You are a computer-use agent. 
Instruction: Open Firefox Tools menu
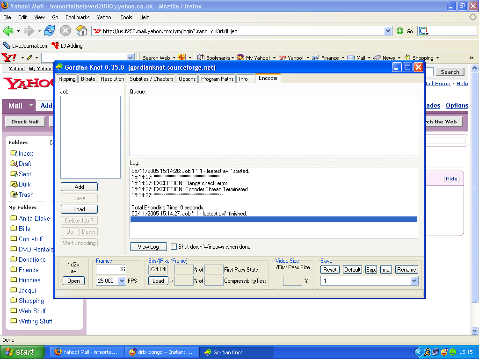[126, 17]
